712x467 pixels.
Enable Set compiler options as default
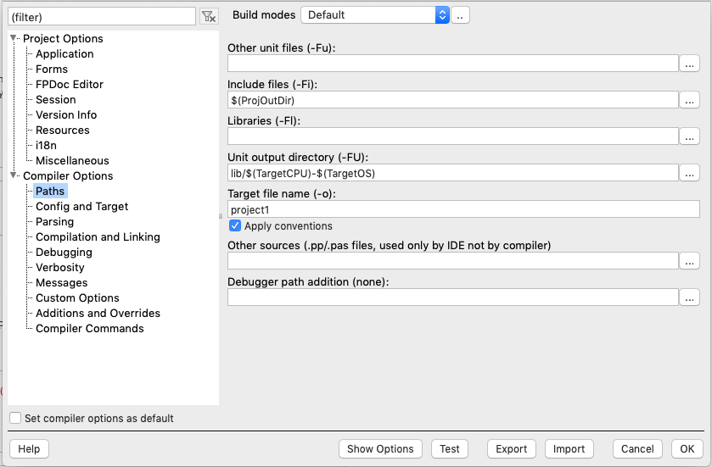pyautogui.click(x=15, y=418)
